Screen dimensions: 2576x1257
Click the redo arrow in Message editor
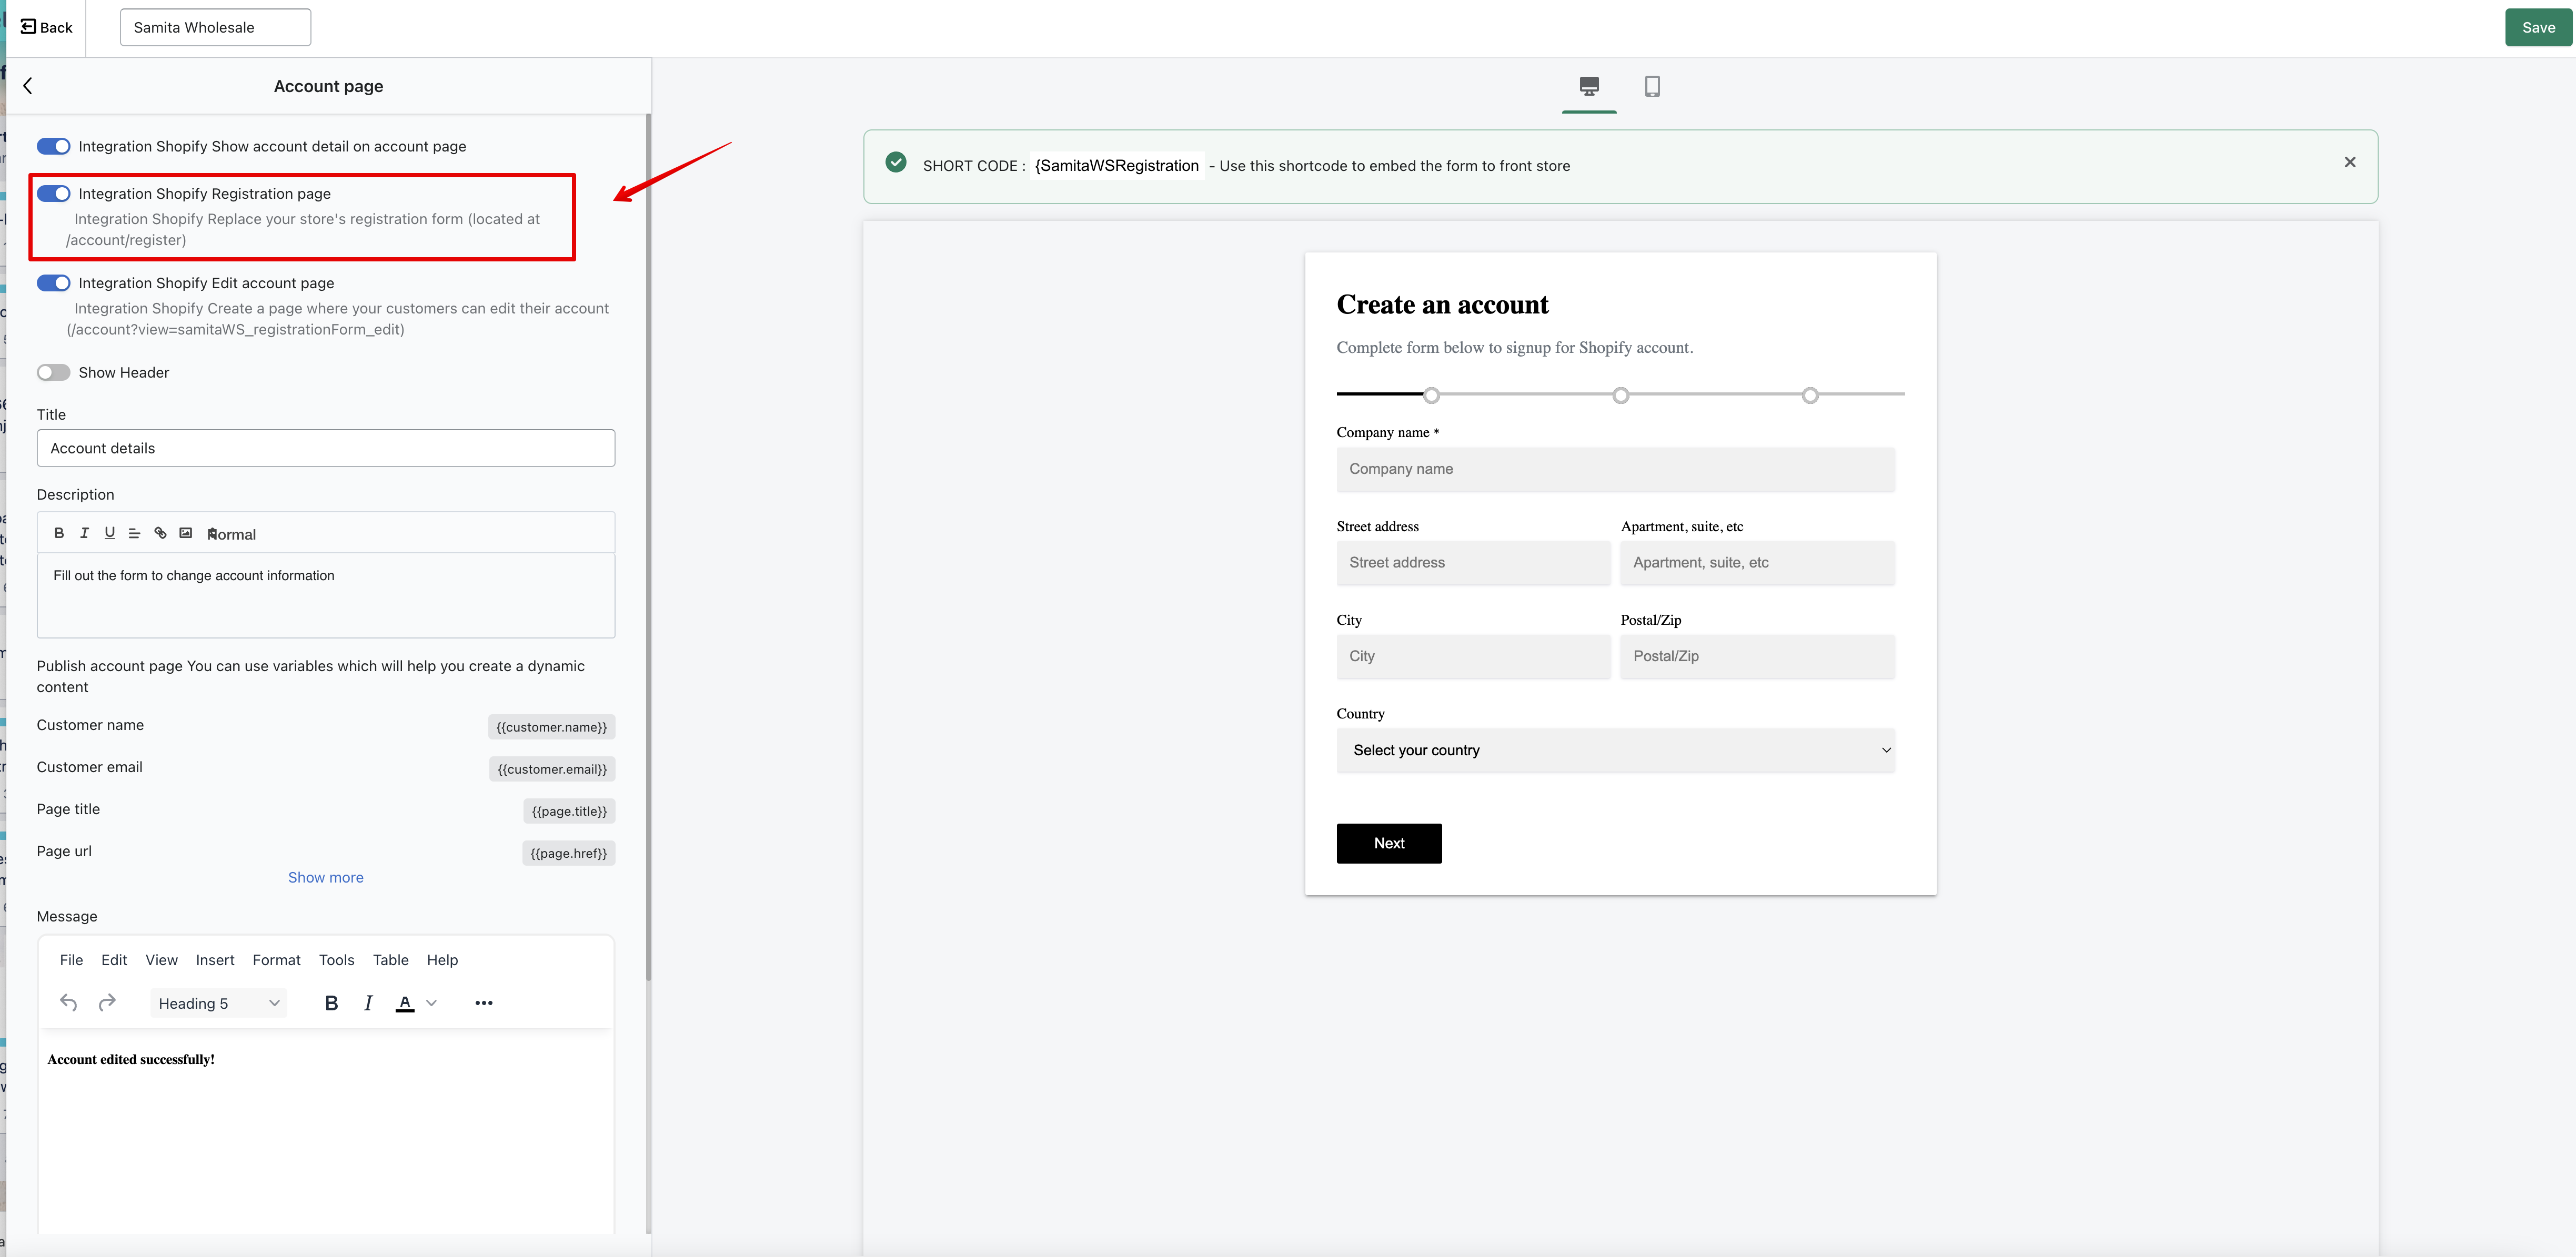(x=107, y=1002)
